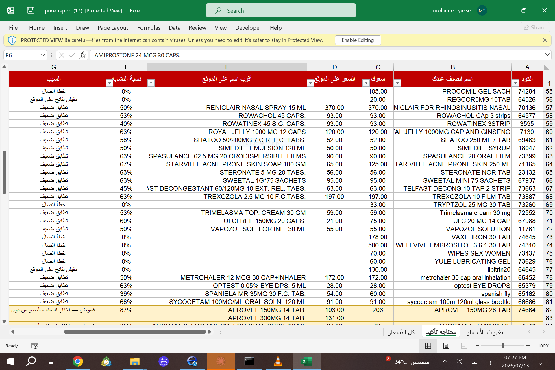Open the Insert ribbon tab
This screenshot has width=555, height=370.
click(60, 28)
